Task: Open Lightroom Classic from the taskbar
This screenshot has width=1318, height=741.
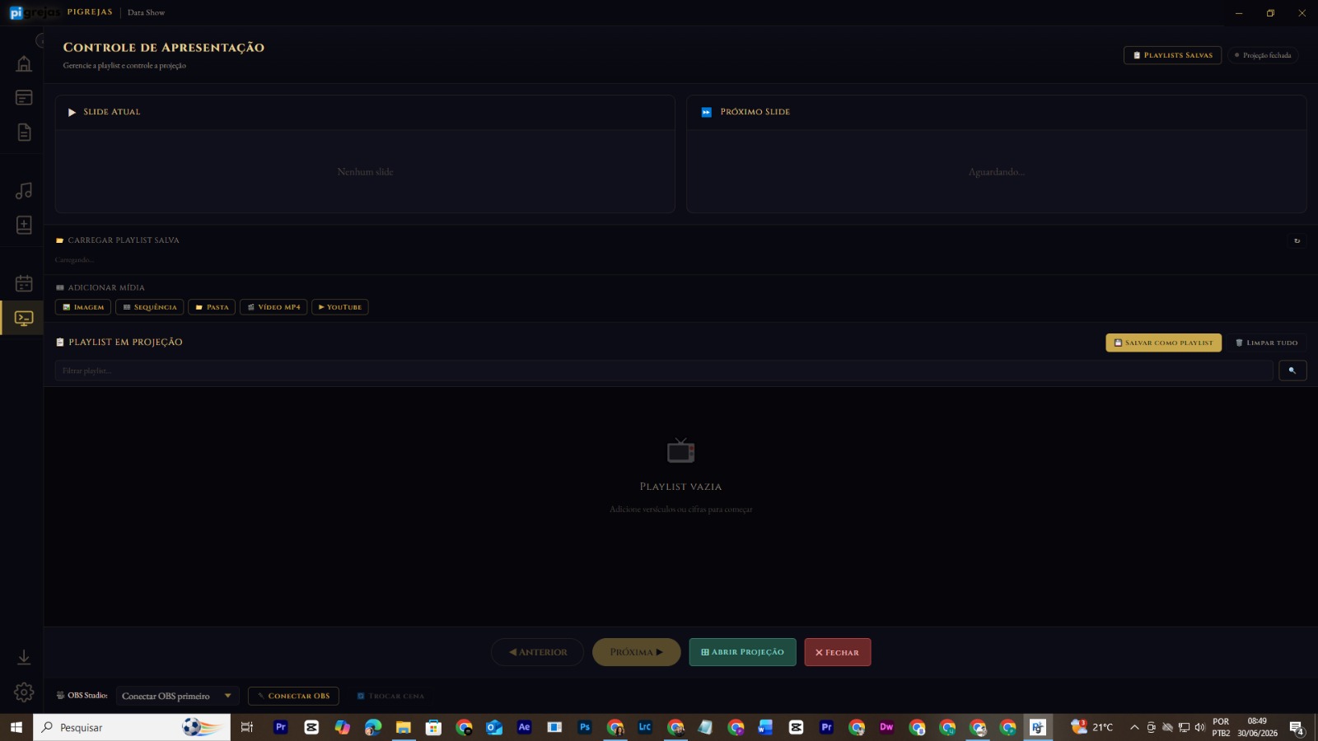Action: 645,727
